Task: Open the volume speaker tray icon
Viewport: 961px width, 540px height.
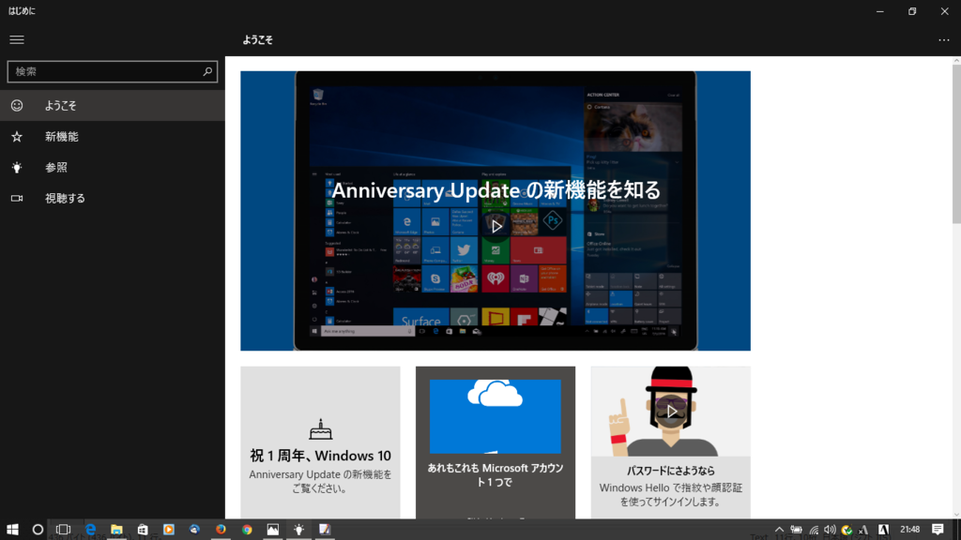Action: [830, 530]
